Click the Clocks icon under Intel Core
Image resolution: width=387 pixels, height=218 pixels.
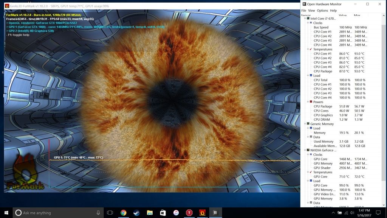[311, 23]
